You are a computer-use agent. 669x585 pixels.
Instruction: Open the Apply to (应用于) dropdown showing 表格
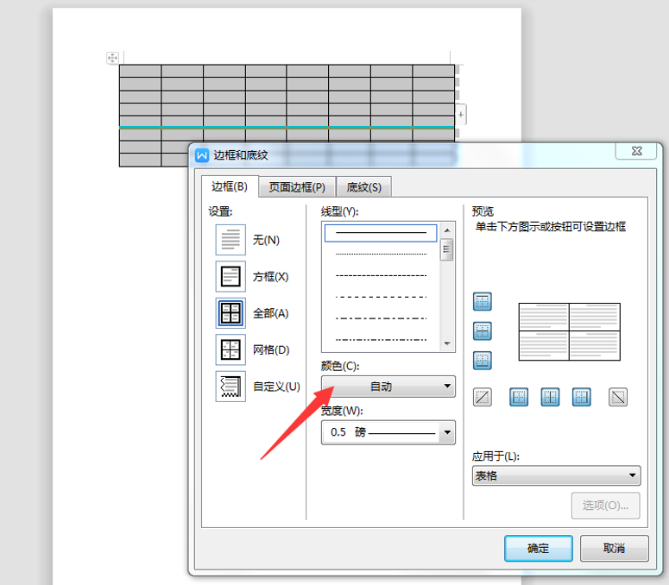[557, 475]
